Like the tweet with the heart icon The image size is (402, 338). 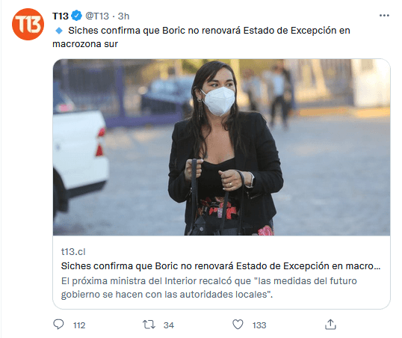(x=238, y=325)
